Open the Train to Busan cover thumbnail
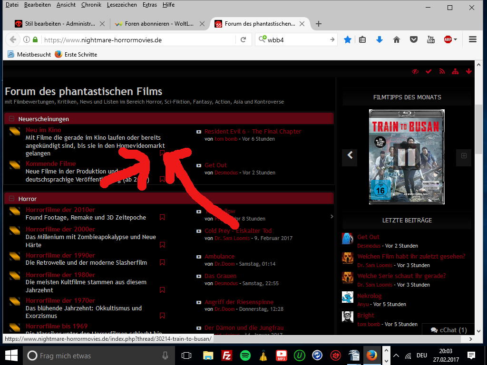This screenshot has height=365, width=487. pos(407,157)
